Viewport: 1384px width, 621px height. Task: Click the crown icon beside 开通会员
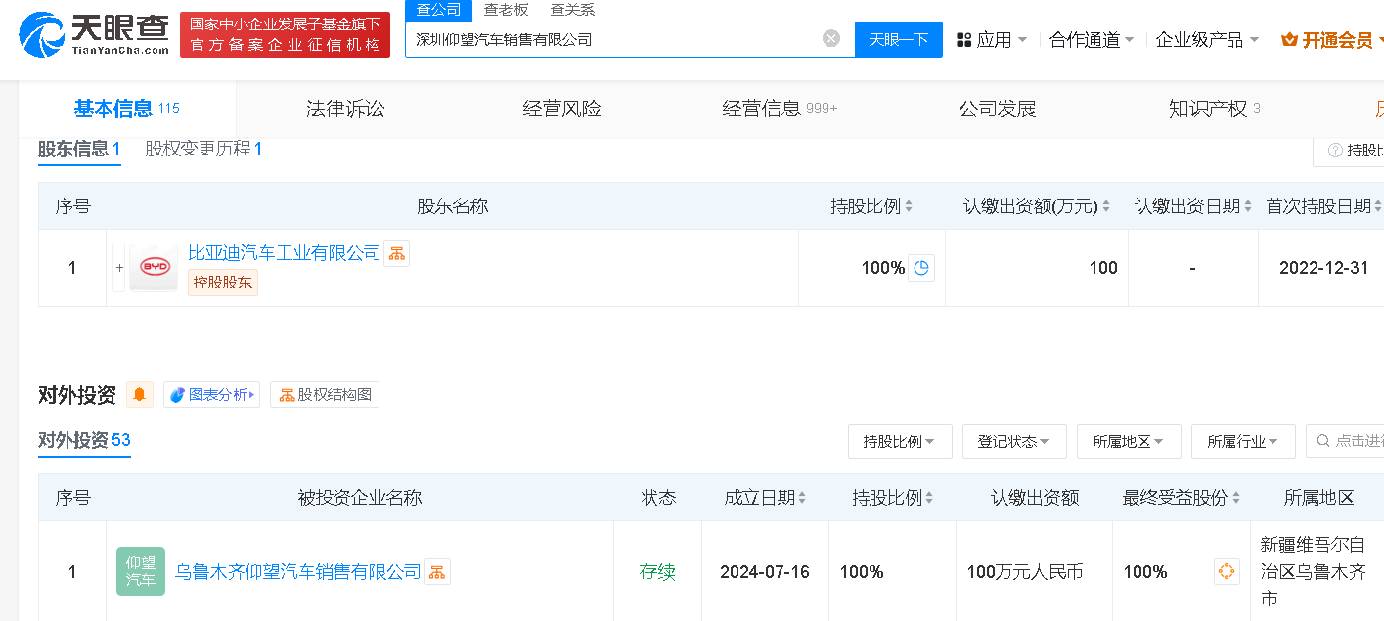(1289, 40)
